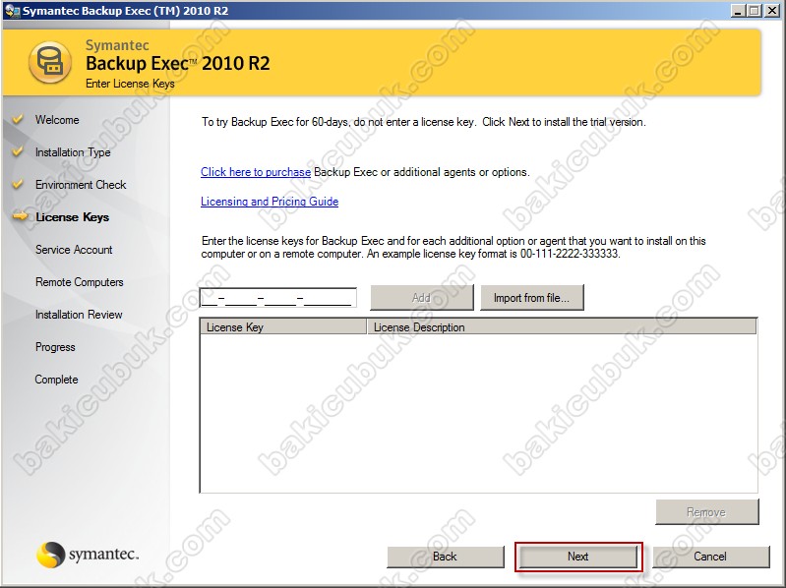Viewport: 786px width, 588px height.
Task: Focus the license key input field
Action: tap(278, 298)
